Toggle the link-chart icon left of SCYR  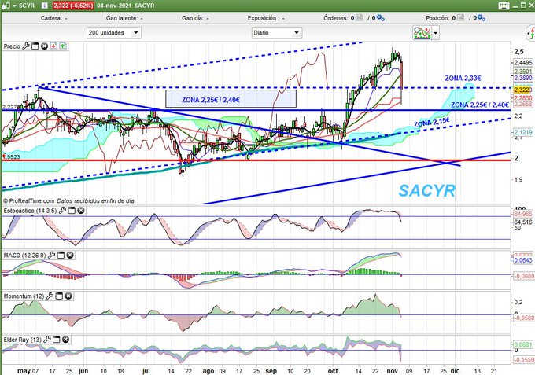tap(6, 6)
